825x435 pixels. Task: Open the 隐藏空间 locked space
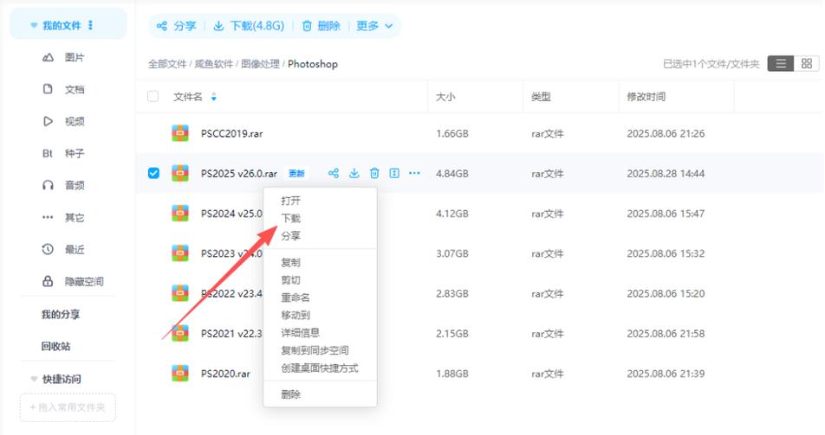click(73, 282)
